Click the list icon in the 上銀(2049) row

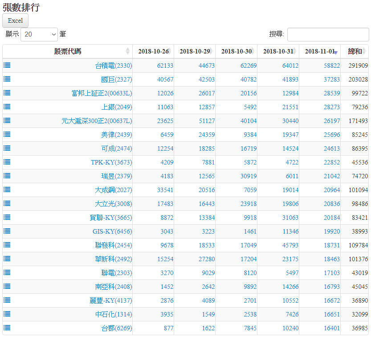tap(7, 107)
